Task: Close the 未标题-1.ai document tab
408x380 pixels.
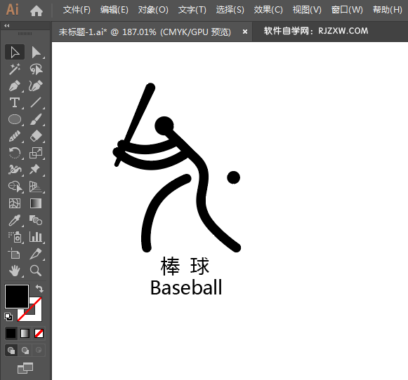Action: (x=245, y=32)
